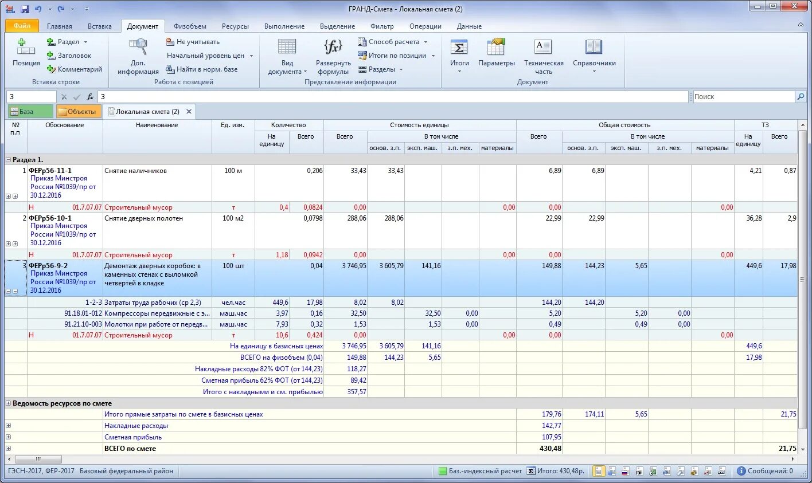Switch to the Выполнение ribbon tab
Image resolution: width=812 pixels, height=483 pixels.
point(284,26)
